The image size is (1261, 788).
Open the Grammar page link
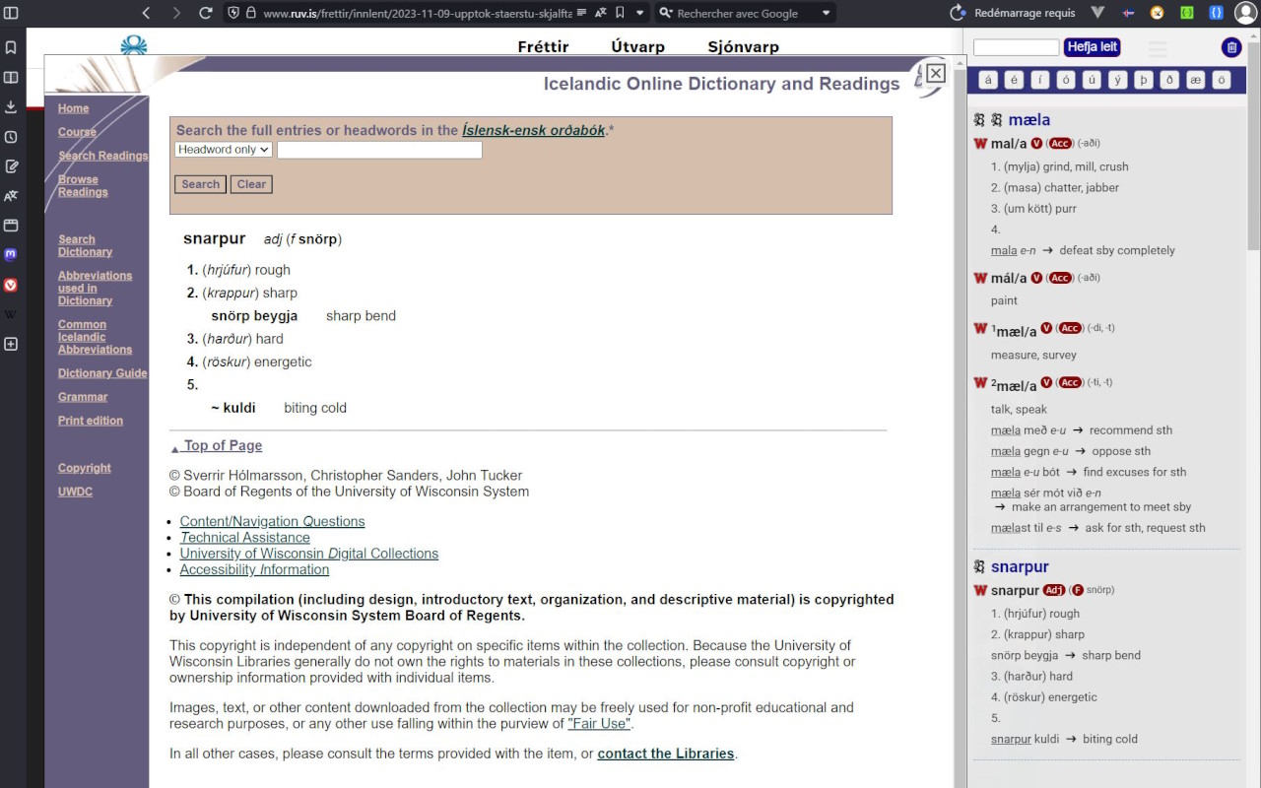(x=83, y=397)
